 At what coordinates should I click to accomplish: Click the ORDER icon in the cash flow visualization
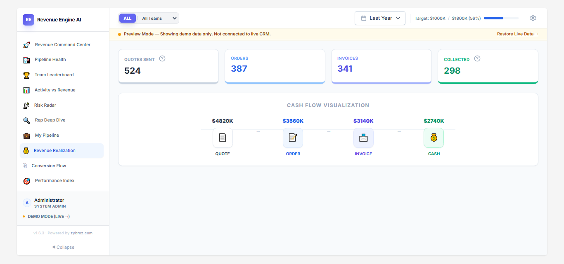tap(293, 138)
